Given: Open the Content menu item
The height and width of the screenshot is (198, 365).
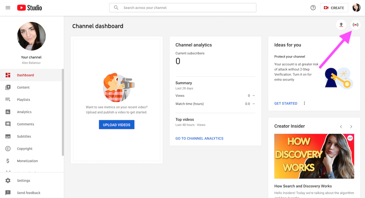Looking at the screenshot, I should 31,87.
